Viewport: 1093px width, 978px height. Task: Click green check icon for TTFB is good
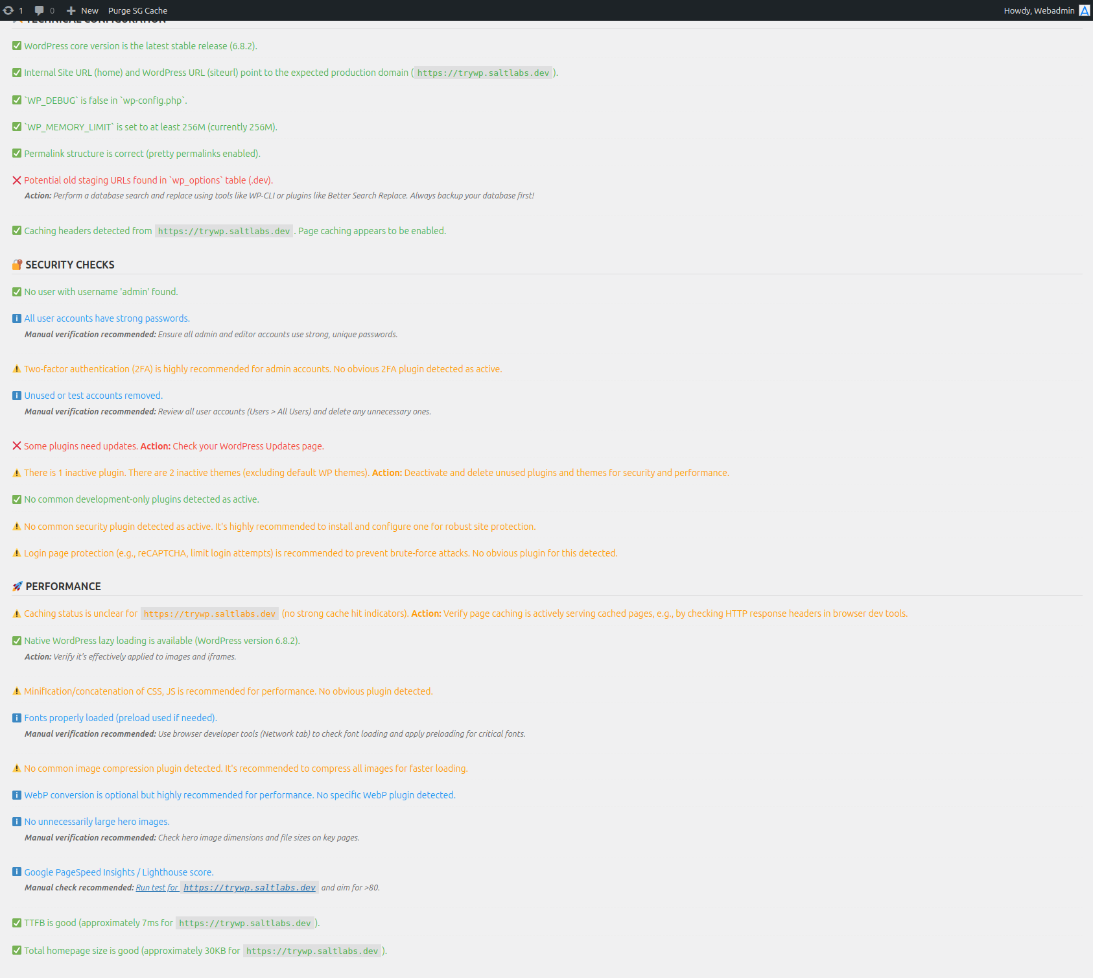click(x=17, y=923)
